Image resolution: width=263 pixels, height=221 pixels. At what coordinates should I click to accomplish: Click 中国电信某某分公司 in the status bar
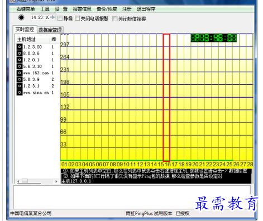31,213
